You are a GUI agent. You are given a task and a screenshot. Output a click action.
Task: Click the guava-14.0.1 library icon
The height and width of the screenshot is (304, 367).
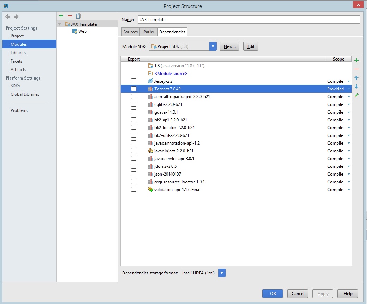(x=151, y=112)
